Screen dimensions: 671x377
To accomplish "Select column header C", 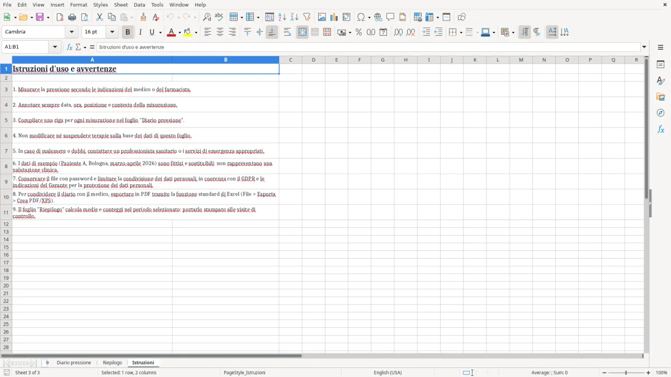I will click(291, 60).
